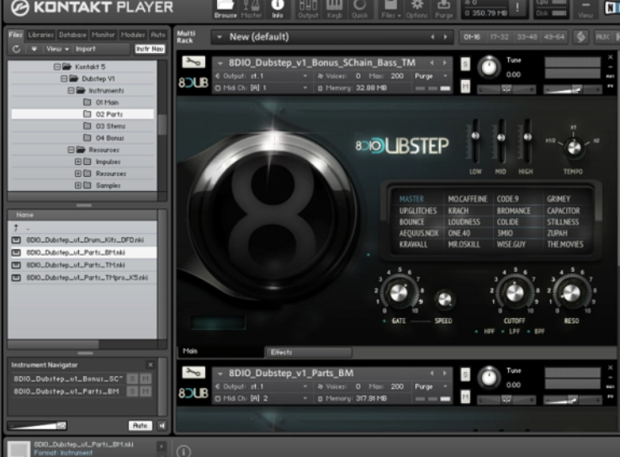Image resolution: width=620 pixels, height=457 pixels.
Task: Open Output st.1 dropdown of Bonus_SChain_Bass_TM
Action: [262, 76]
